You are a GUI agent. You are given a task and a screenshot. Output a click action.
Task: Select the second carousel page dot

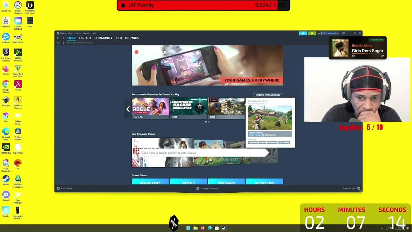209,122
